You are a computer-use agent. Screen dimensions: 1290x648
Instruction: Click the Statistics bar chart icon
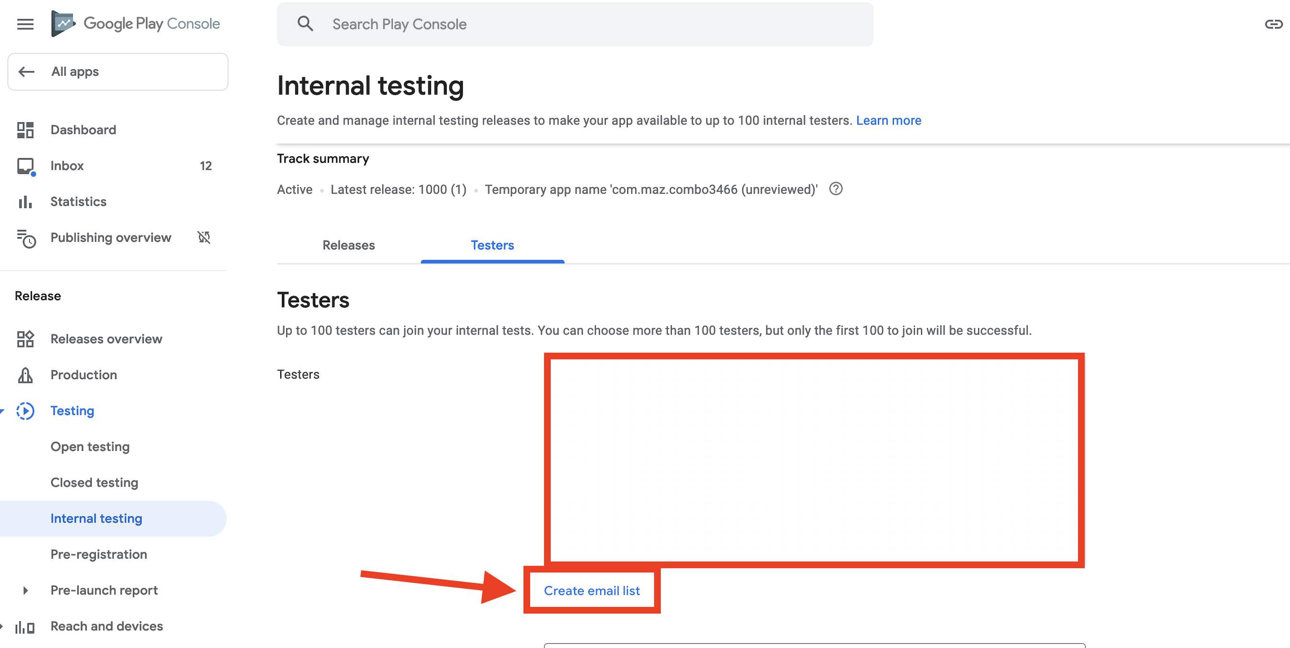click(x=25, y=202)
